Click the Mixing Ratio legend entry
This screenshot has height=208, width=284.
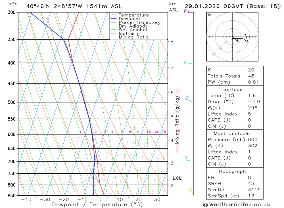coord(130,37)
